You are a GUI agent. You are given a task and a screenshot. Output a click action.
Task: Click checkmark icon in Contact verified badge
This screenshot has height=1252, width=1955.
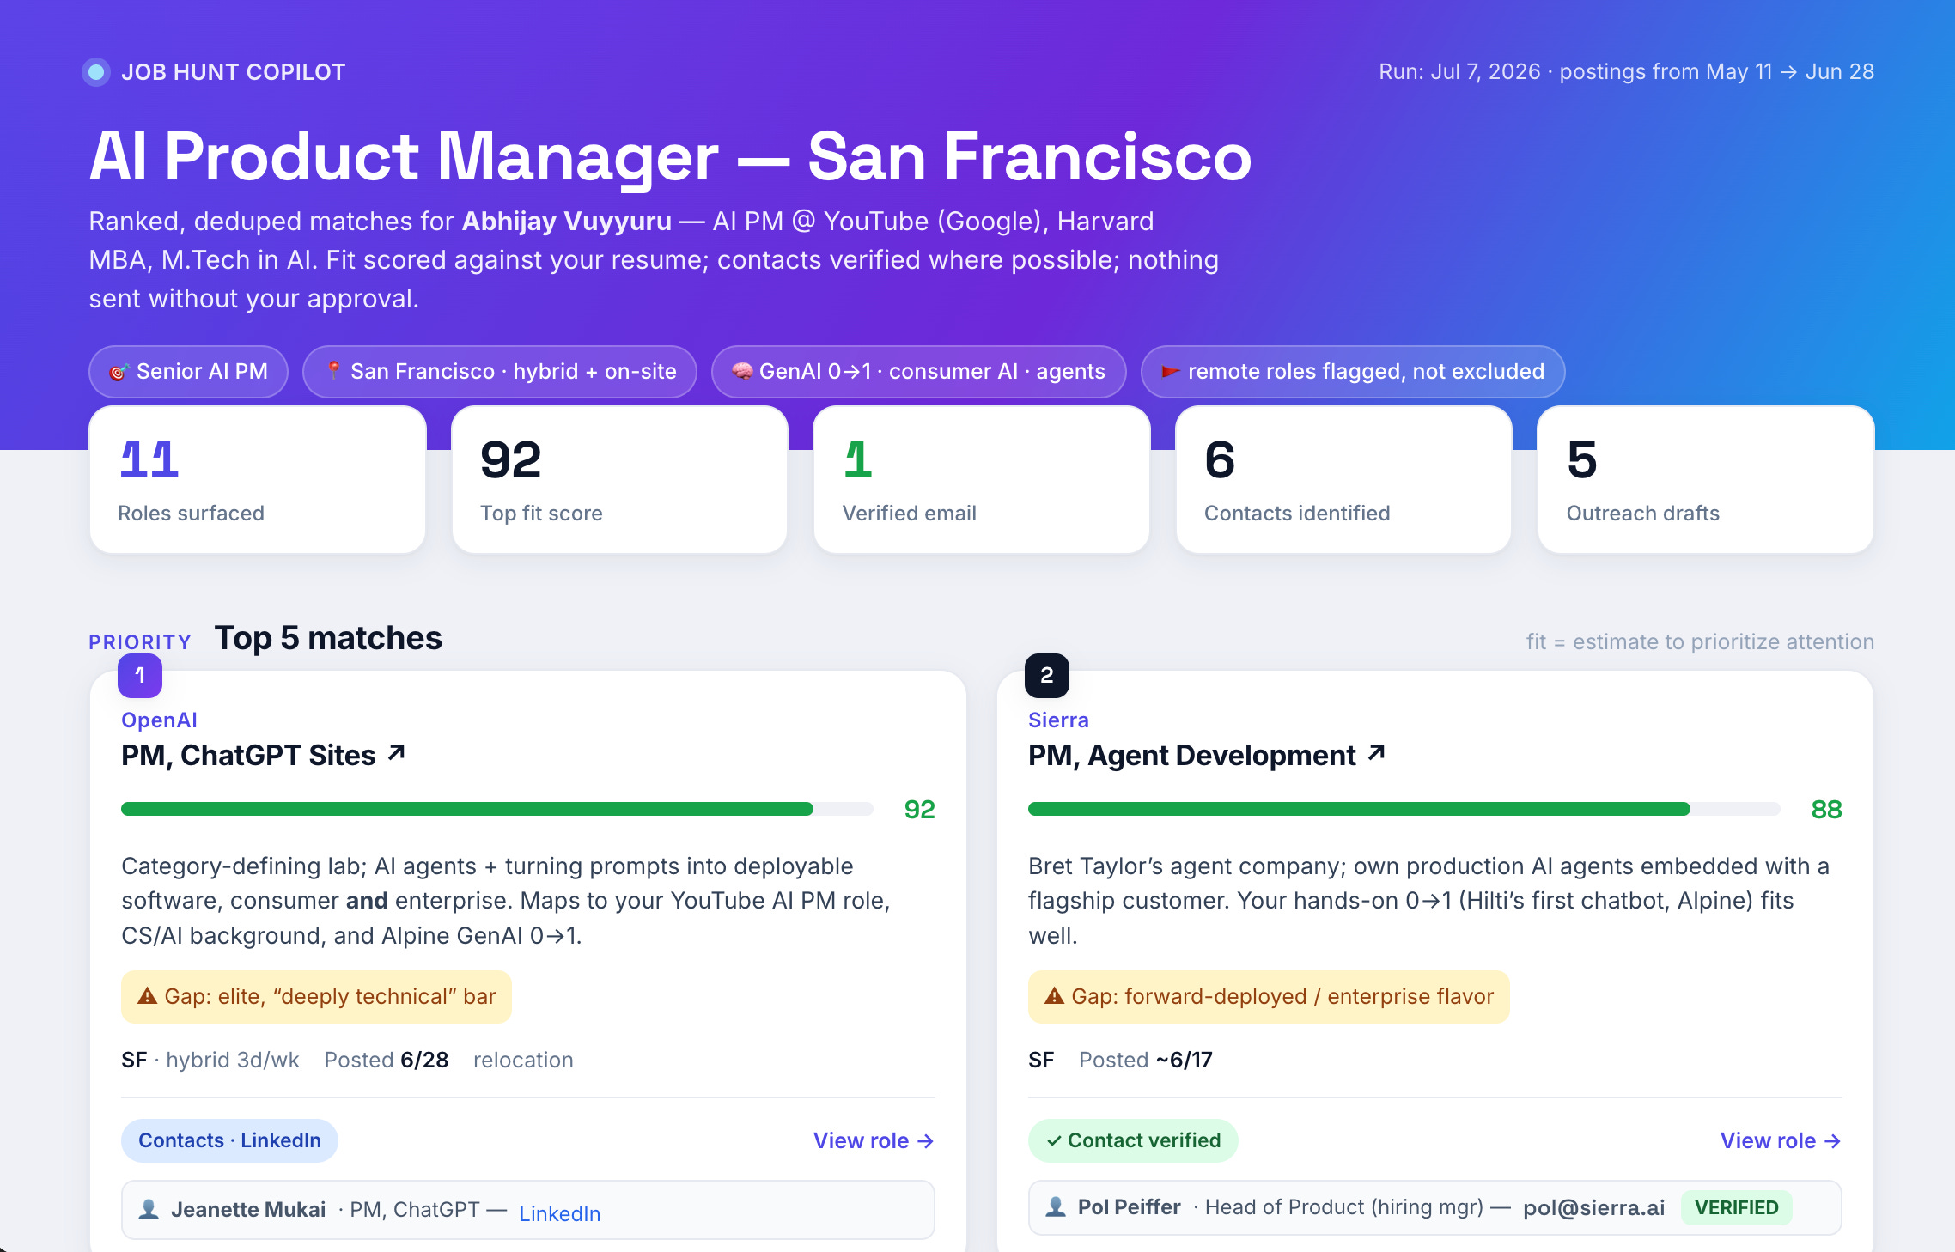(1054, 1140)
